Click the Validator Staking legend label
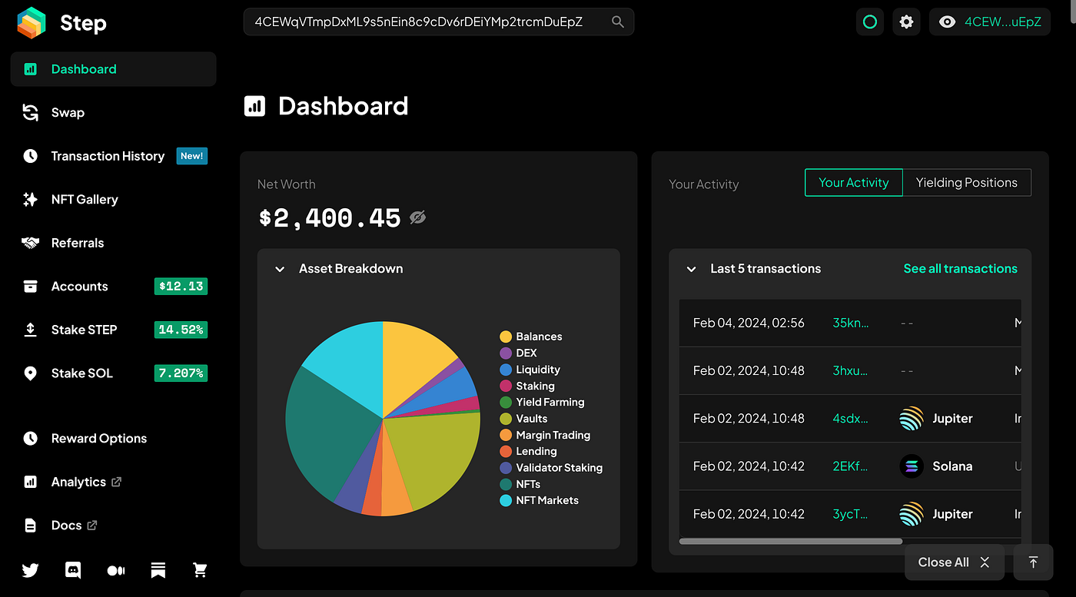Screen dimensions: 1076x597 (560, 468)
